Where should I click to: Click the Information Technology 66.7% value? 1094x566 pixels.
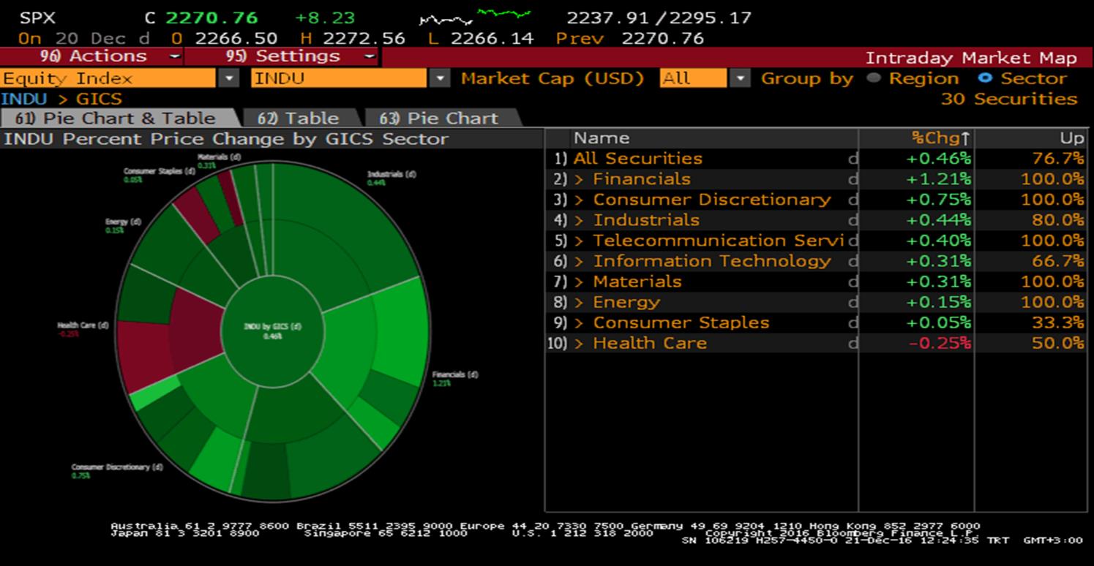tap(1057, 261)
